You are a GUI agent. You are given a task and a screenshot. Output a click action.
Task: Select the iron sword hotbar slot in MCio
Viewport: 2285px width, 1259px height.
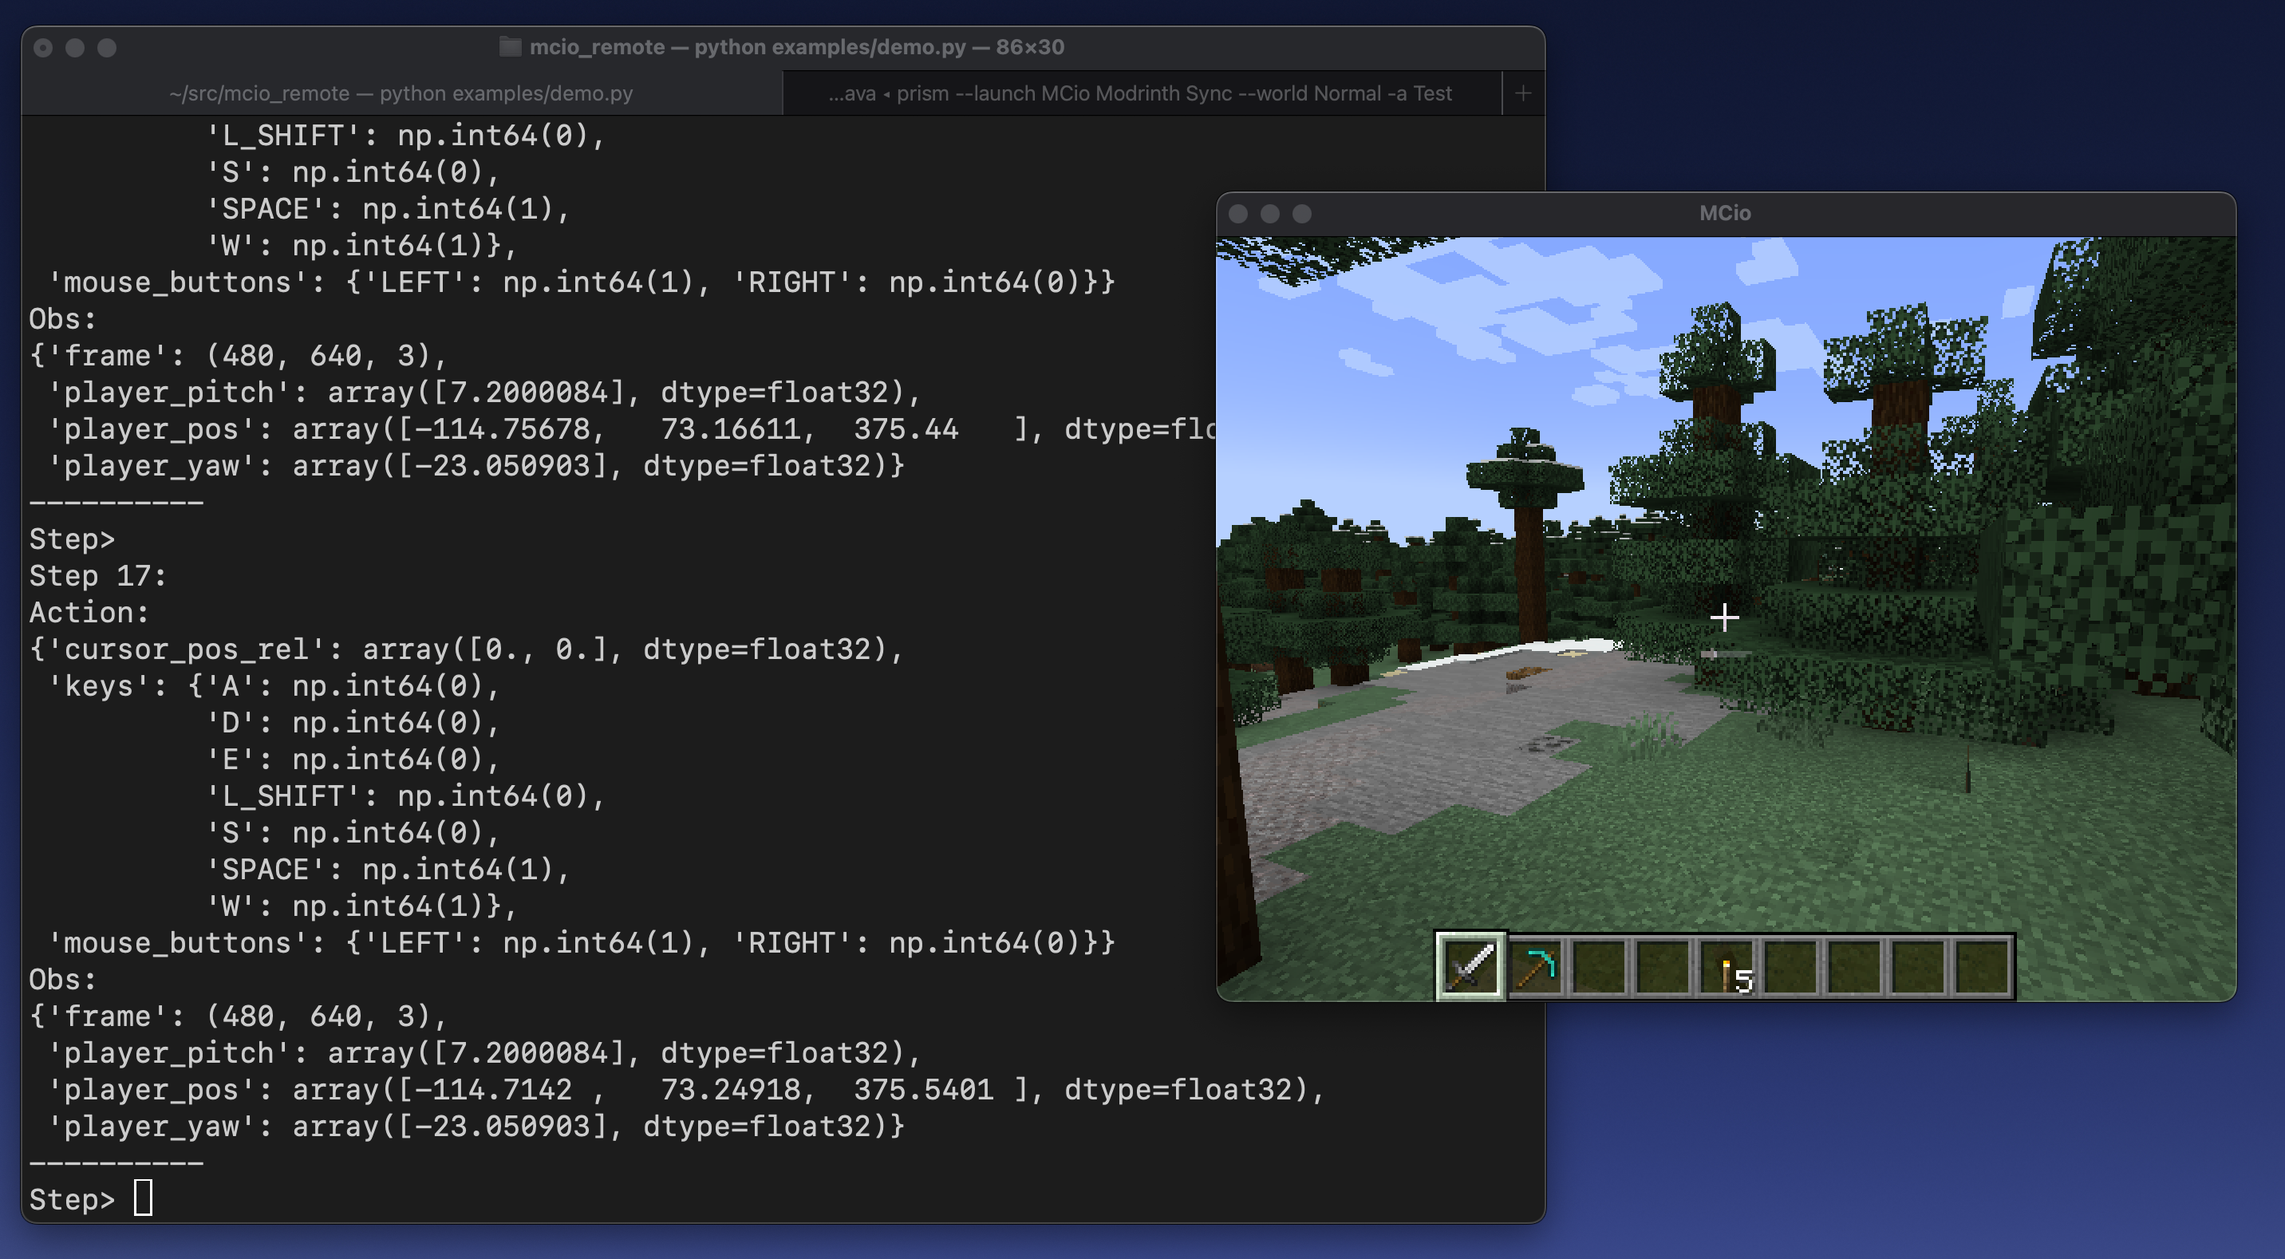click(1470, 965)
